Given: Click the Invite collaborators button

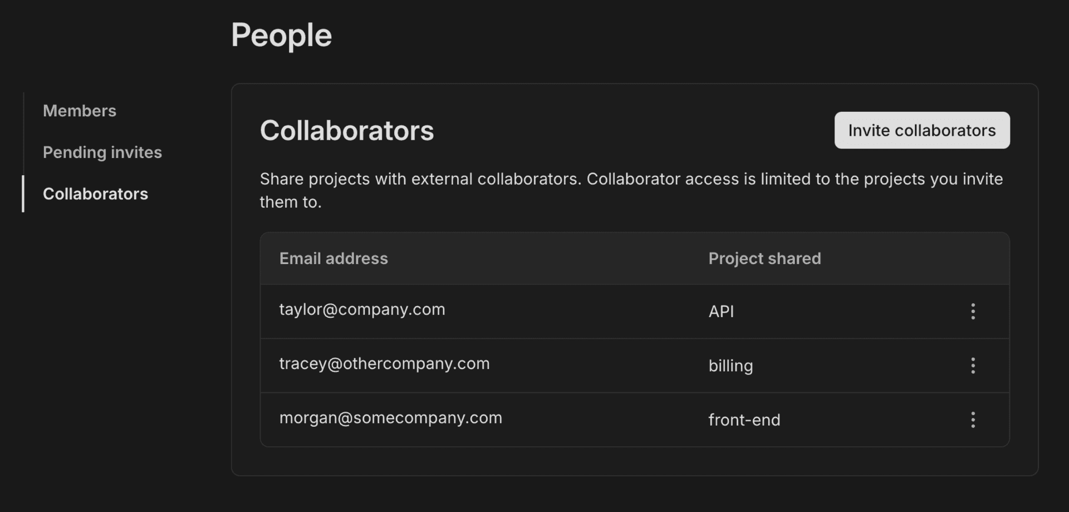Looking at the screenshot, I should 922,130.
